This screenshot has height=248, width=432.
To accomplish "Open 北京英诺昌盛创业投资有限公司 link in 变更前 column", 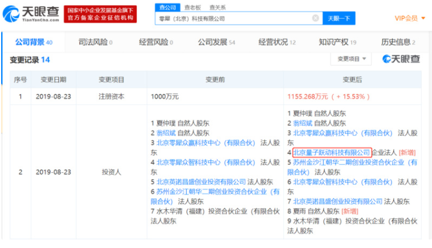I will (201, 182).
